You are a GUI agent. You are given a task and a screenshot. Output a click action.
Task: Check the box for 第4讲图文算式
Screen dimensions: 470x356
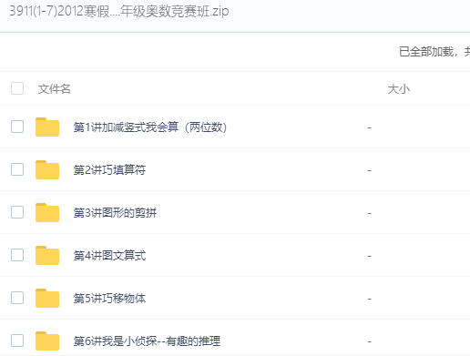tap(17, 255)
